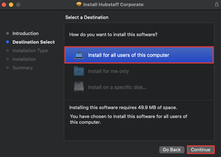Image resolution: width=221 pixels, height=157 pixels.
Task: Click the home folder icon
Action: click(x=79, y=71)
